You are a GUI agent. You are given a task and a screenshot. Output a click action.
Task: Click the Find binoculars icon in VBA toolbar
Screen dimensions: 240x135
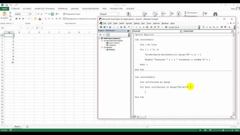[x=124, y=27]
